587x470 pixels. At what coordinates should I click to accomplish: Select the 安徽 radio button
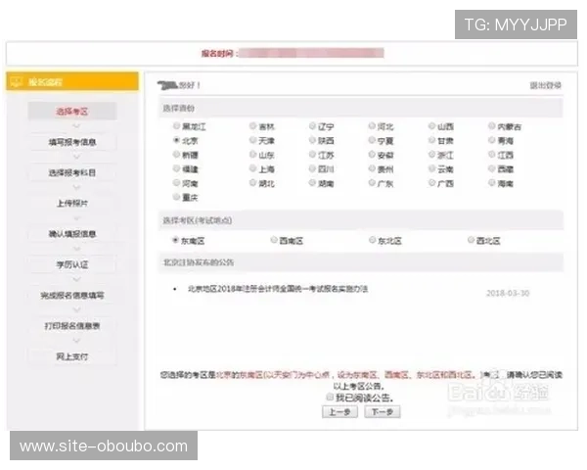point(372,154)
